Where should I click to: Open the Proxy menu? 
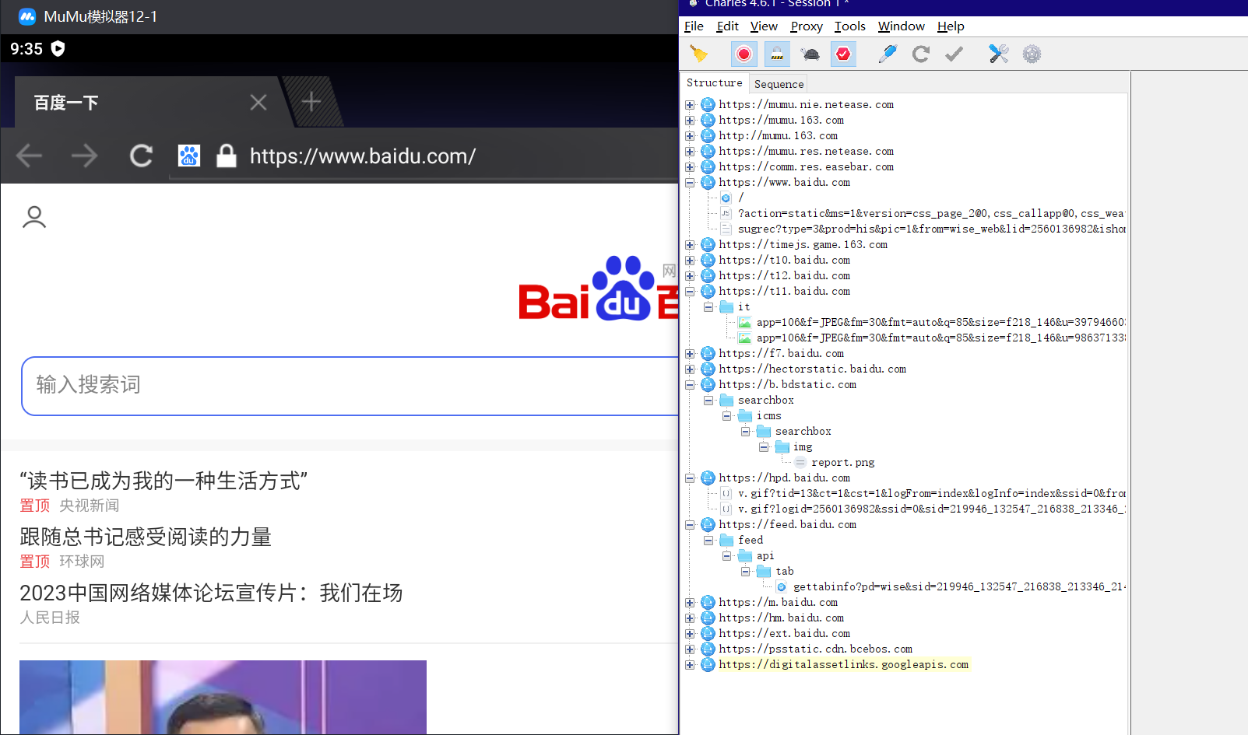(806, 26)
